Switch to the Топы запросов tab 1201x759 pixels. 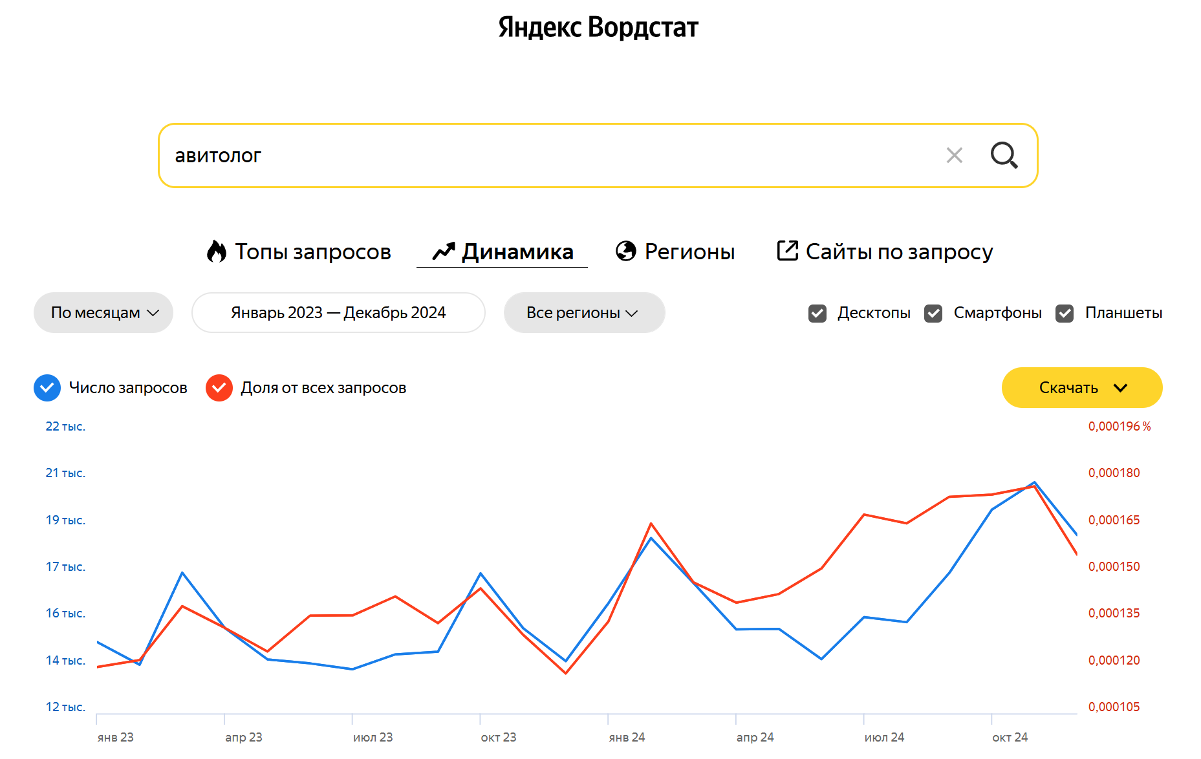click(x=312, y=251)
